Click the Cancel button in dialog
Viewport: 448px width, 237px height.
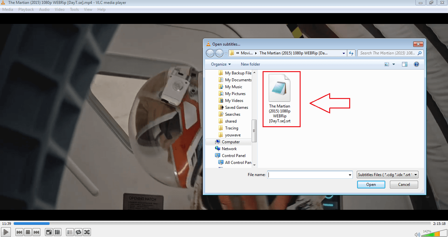coord(404,185)
